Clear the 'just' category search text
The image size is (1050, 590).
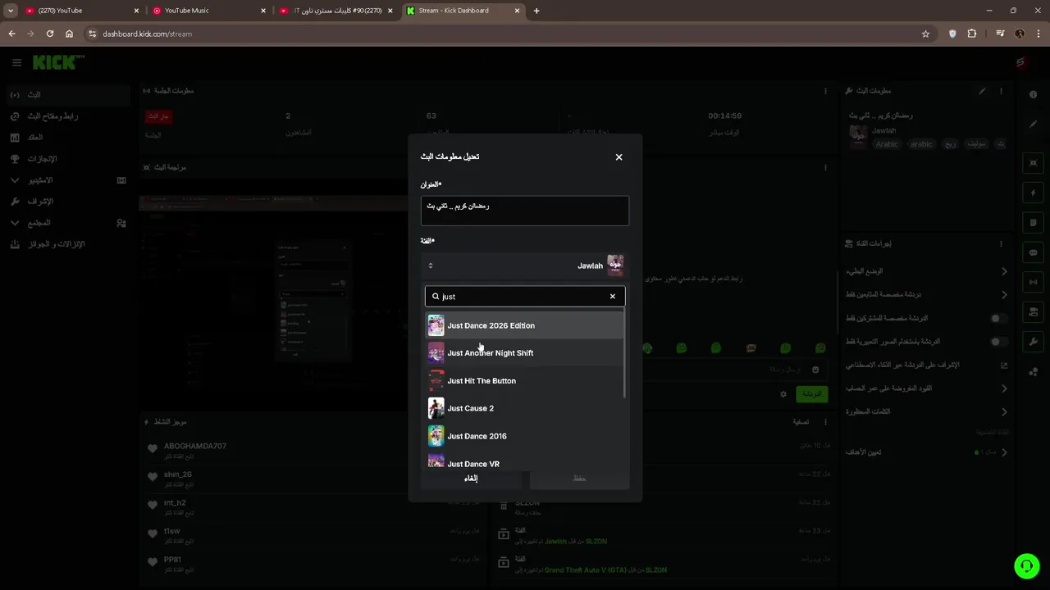point(612,297)
